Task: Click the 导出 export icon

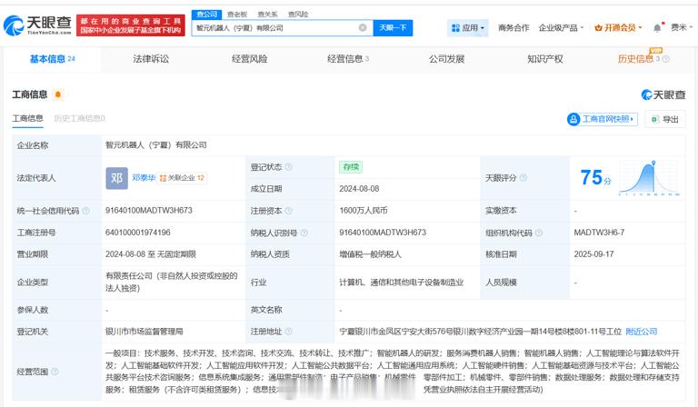Action: tap(654, 119)
